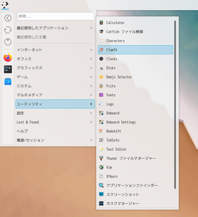
Task: Expand 最近使用したアプリケーション submenu arrow
Action: (91, 28)
